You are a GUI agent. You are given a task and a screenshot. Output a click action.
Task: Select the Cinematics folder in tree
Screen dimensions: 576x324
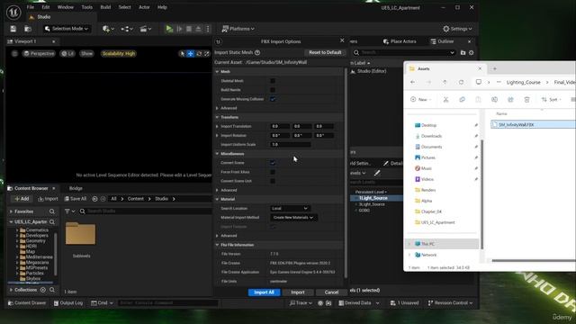37,230
